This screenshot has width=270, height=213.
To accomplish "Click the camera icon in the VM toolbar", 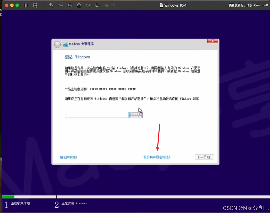I will click(x=97, y=5).
